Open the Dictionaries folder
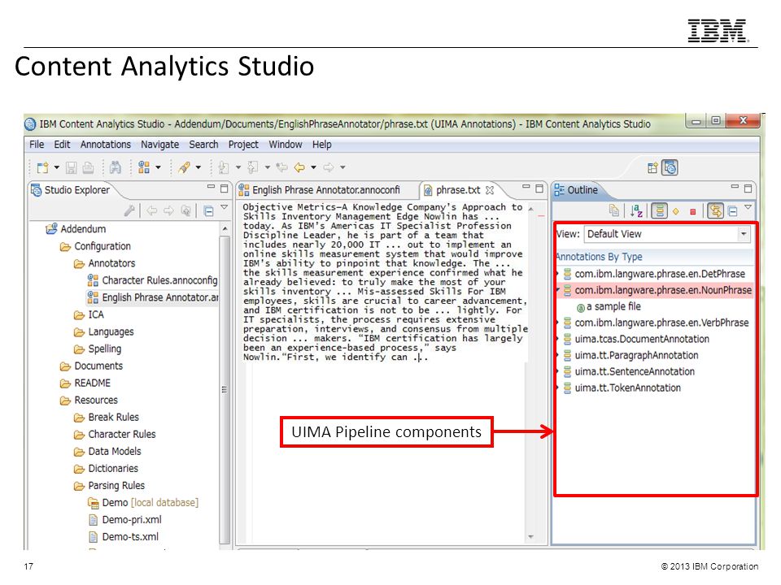 (x=106, y=469)
